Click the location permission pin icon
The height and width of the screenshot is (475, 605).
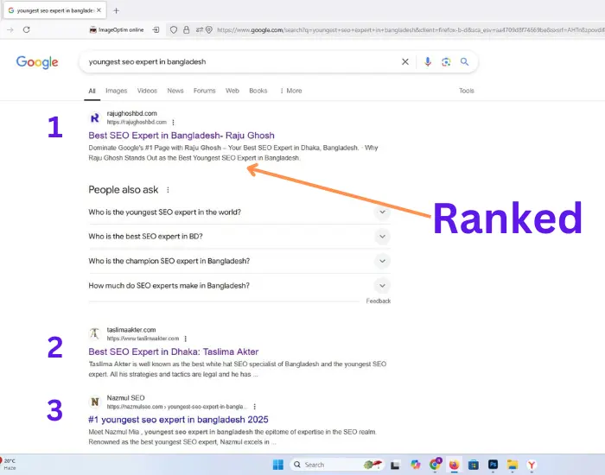[x=209, y=29]
